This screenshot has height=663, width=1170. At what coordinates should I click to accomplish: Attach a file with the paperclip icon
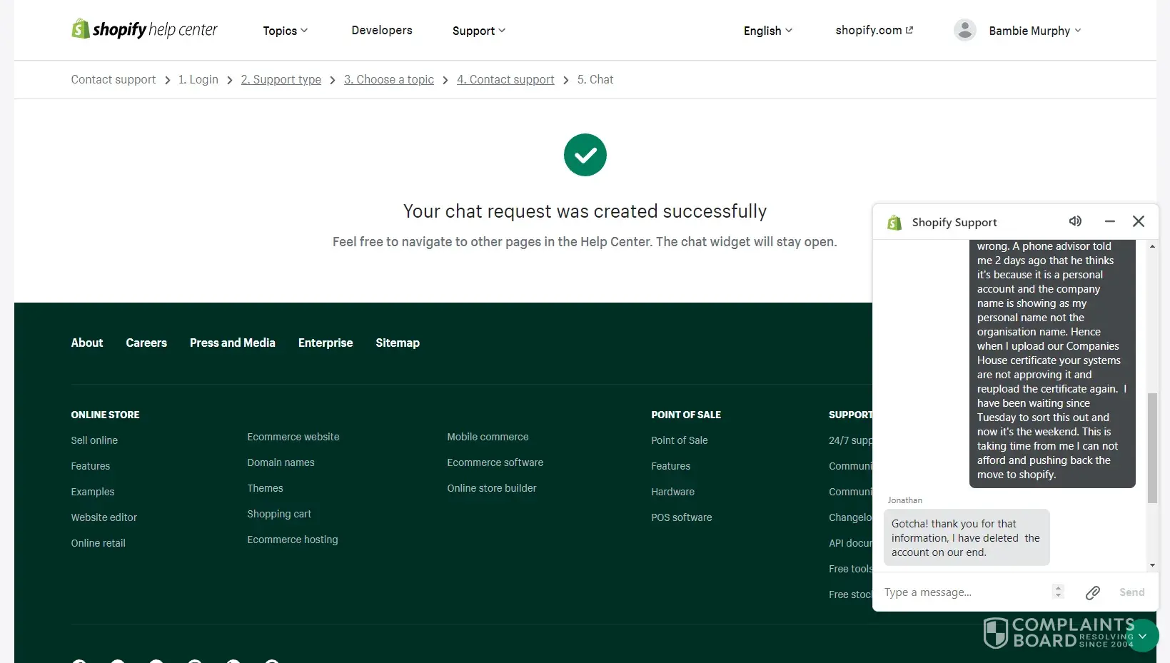1092,592
